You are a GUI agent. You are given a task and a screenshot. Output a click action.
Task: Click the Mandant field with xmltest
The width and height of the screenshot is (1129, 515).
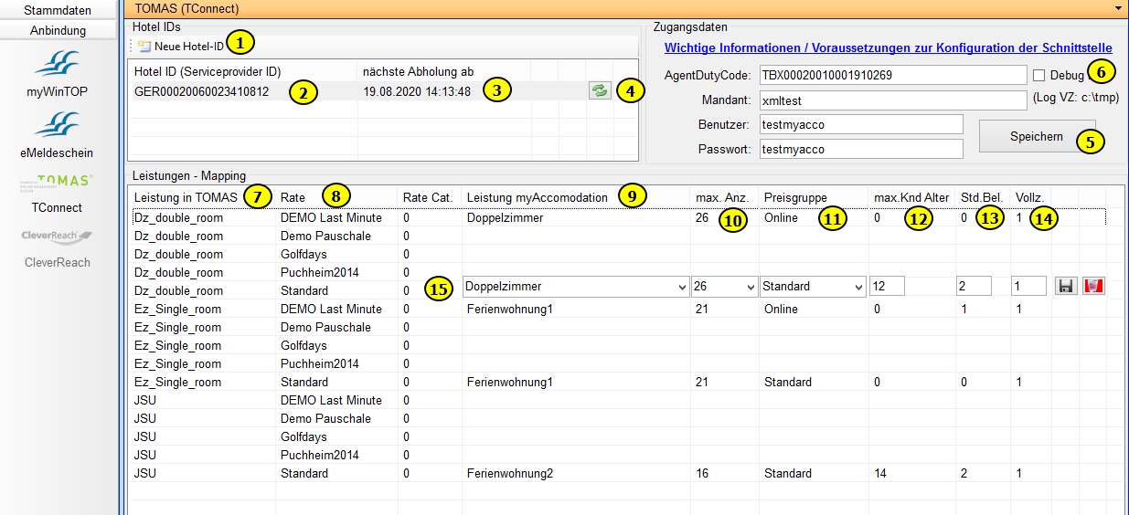pos(893,100)
